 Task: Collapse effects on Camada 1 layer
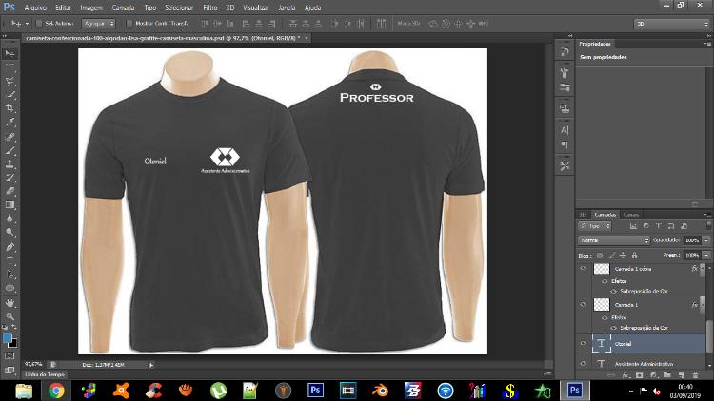(703, 305)
